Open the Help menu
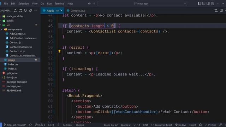The image size is (226, 127). tap(70, 4)
